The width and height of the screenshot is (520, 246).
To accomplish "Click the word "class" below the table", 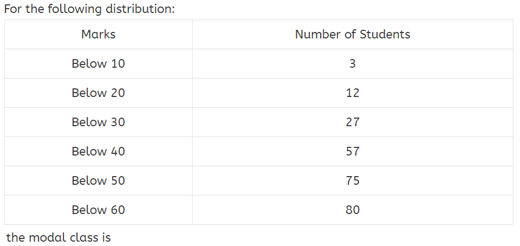I will tap(82, 237).
